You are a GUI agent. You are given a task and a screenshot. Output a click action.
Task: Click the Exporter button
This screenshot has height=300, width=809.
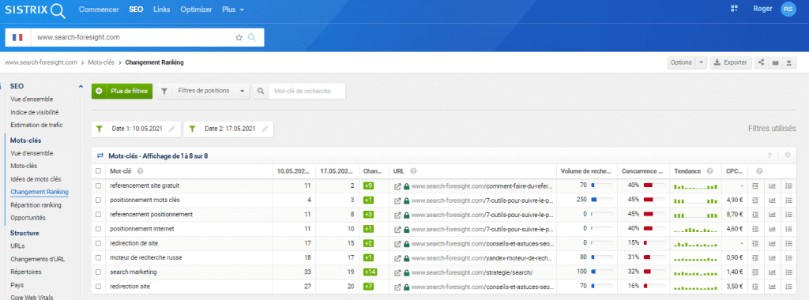click(731, 62)
